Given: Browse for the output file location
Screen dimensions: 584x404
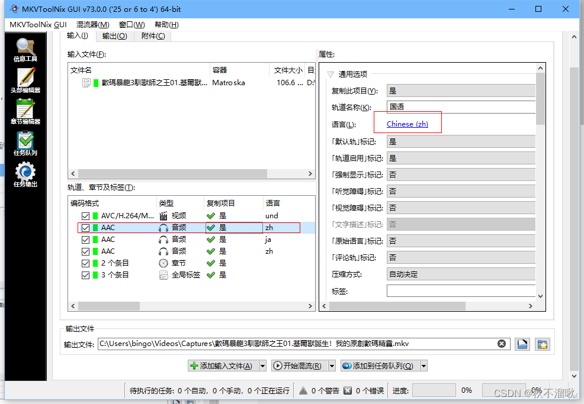Looking at the screenshot, I should click(x=522, y=344).
